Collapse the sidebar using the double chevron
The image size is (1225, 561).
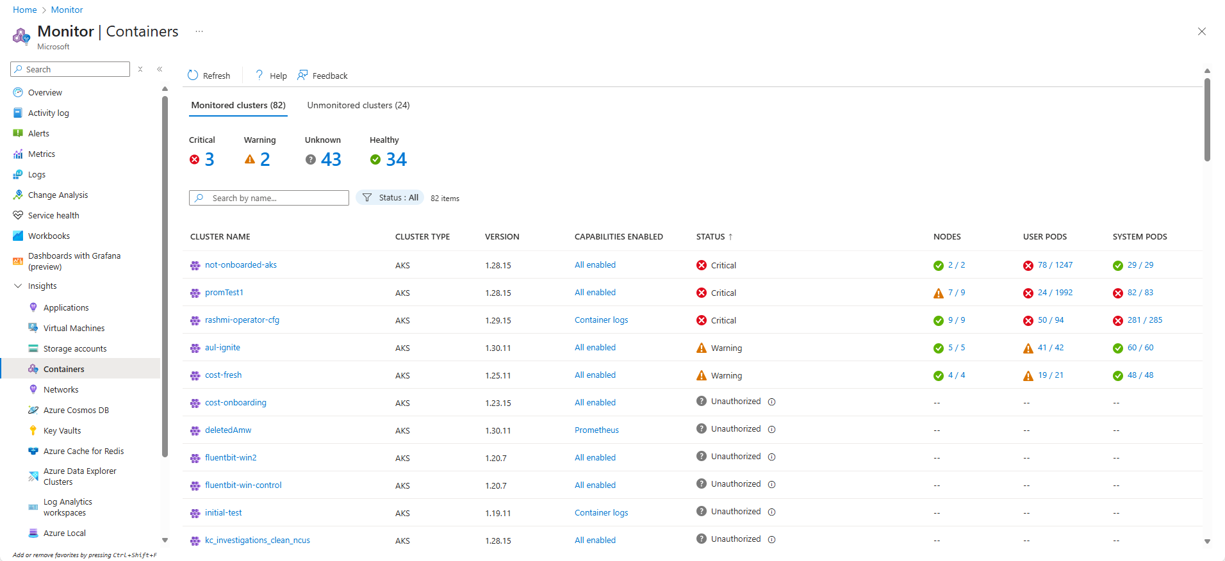(x=160, y=69)
